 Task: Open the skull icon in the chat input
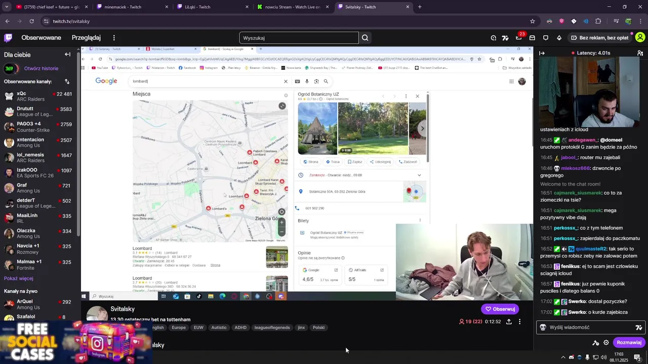(543, 327)
